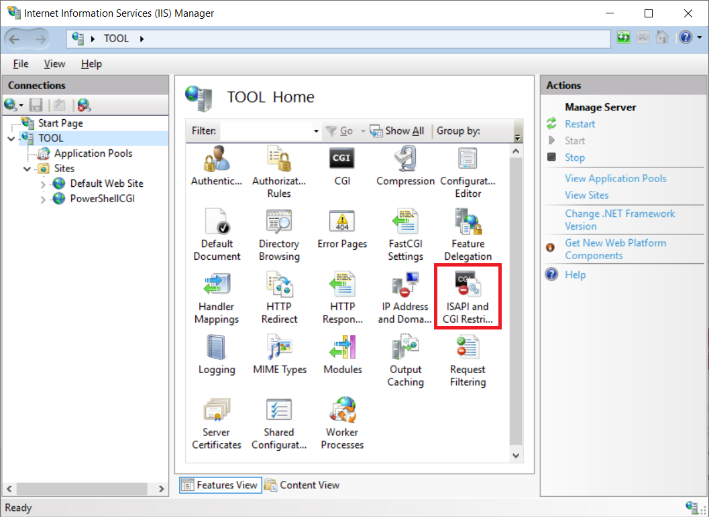Open the create connection dropdown in Connections
The width and height of the screenshot is (709, 517).
coord(21,106)
